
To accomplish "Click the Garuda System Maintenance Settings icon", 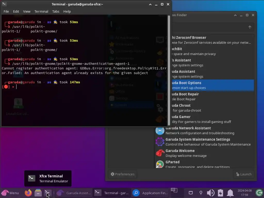I will coord(160,142).
